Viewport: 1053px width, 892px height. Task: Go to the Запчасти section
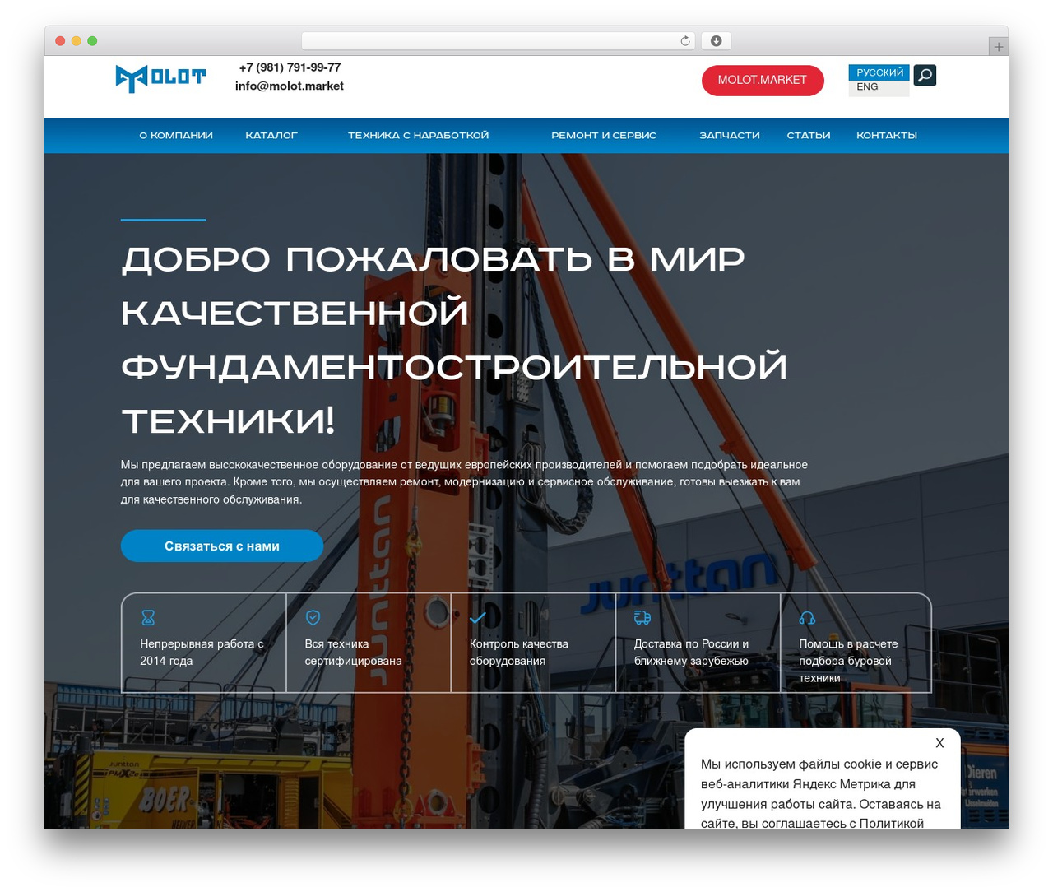pos(730,136)
